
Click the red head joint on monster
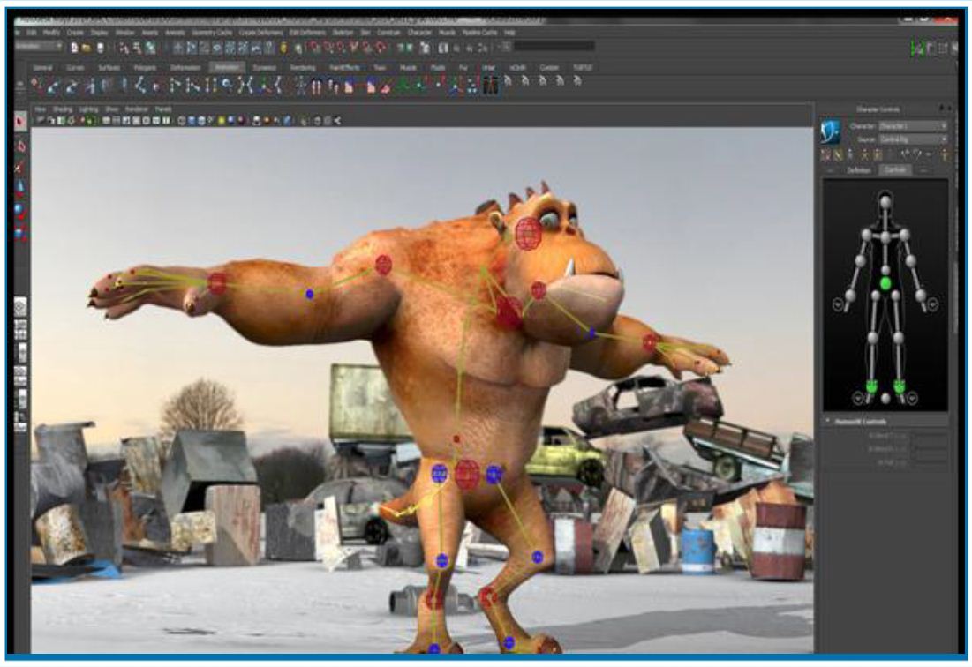(528, 233)
